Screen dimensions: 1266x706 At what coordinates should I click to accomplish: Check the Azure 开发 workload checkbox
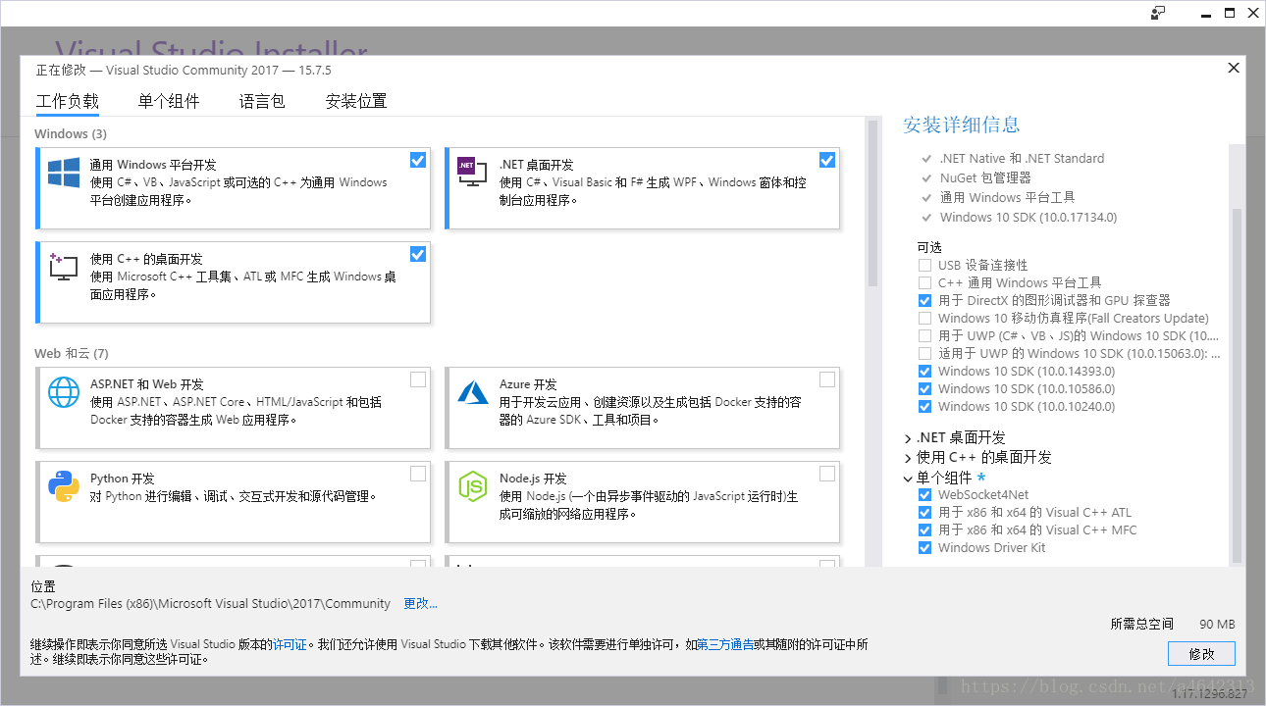point(827,379)
